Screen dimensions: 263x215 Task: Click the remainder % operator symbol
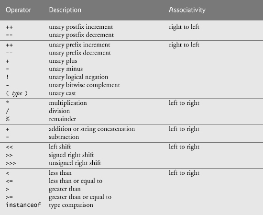coord(8,119)
